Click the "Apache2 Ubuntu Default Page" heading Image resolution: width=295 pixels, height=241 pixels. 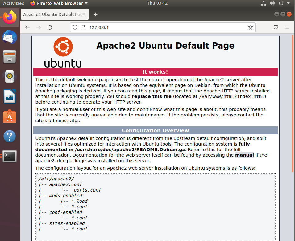point(165,46)
